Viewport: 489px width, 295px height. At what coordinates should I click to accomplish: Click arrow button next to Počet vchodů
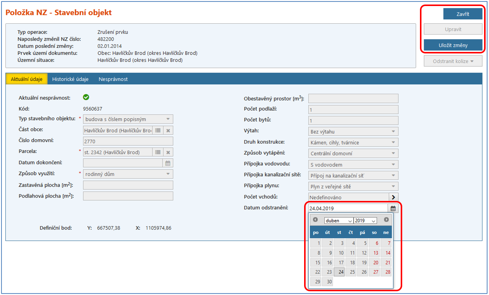(x=393, y=197)
